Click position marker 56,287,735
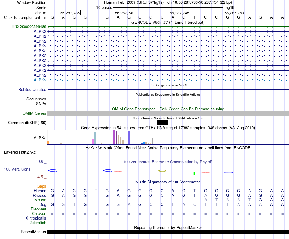 pos(70,13)
